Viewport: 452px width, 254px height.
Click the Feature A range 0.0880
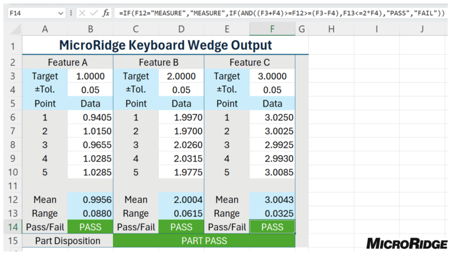pyautogui.click(x=91, y=213)
